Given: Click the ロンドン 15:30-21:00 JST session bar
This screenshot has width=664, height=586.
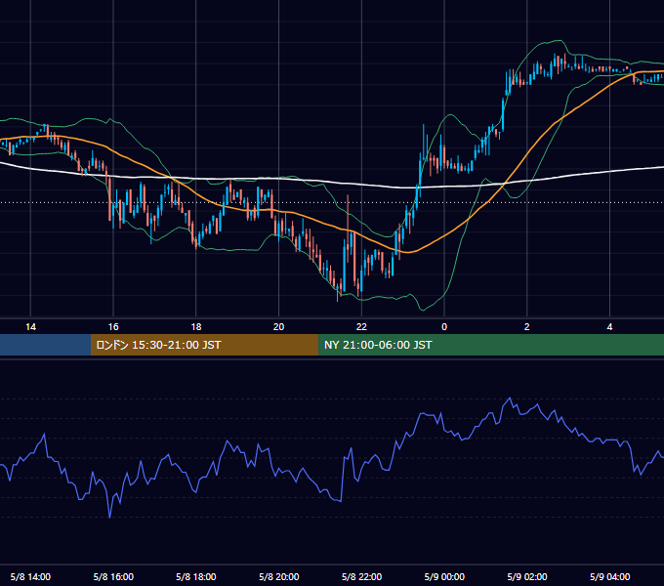Looking at the screenshot, I should [x=204, y=345].
